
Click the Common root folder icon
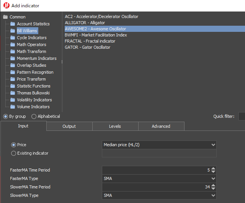click(x=5, y=17)
